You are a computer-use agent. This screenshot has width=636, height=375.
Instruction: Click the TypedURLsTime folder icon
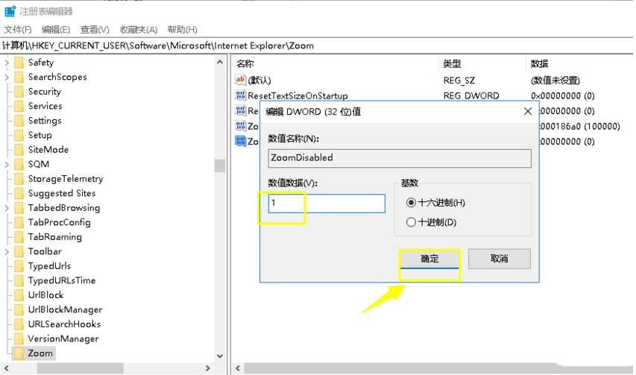click(x=19, y=280)
